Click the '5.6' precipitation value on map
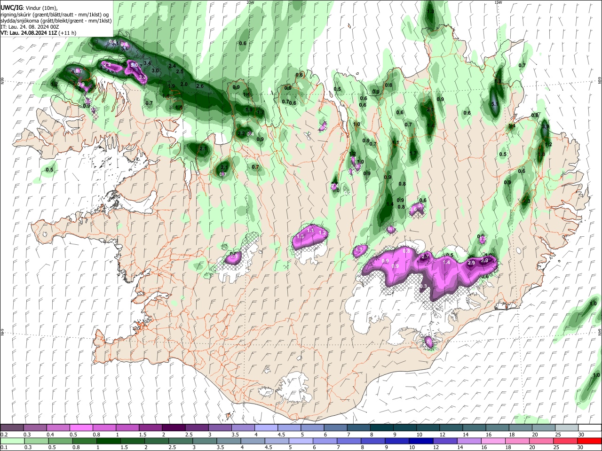This screenshot has height=451, width=602. coord(125,48)
